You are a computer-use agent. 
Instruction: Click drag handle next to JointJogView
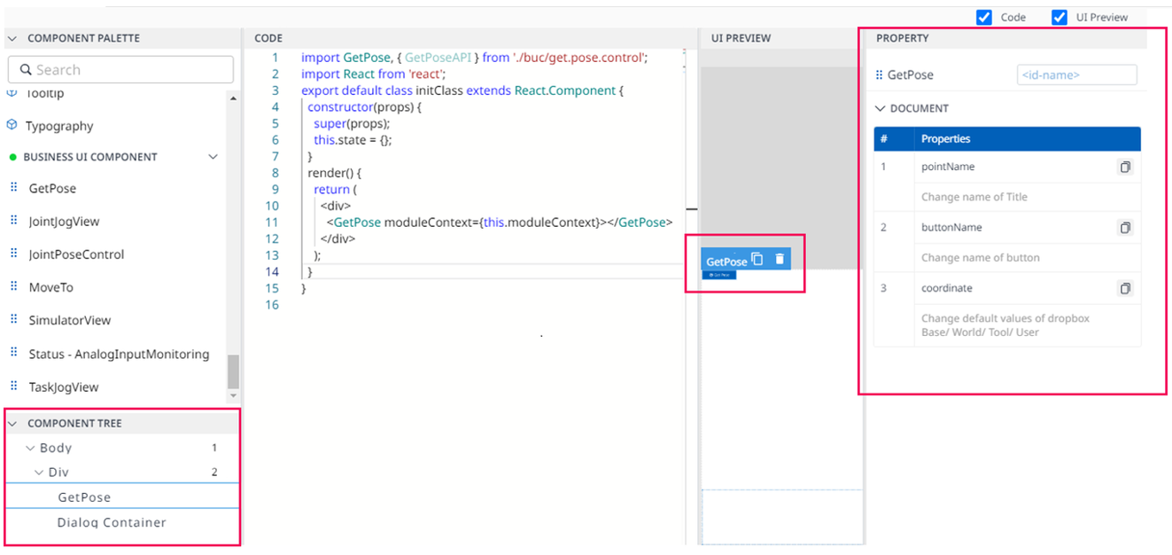click(x=13, y=220)
